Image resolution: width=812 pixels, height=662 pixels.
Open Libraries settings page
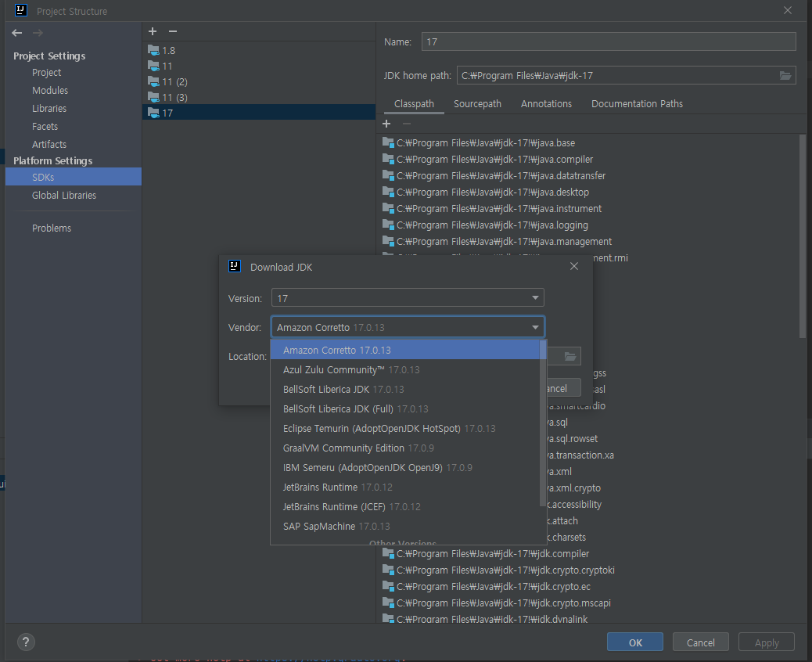[x=73, y=108]
